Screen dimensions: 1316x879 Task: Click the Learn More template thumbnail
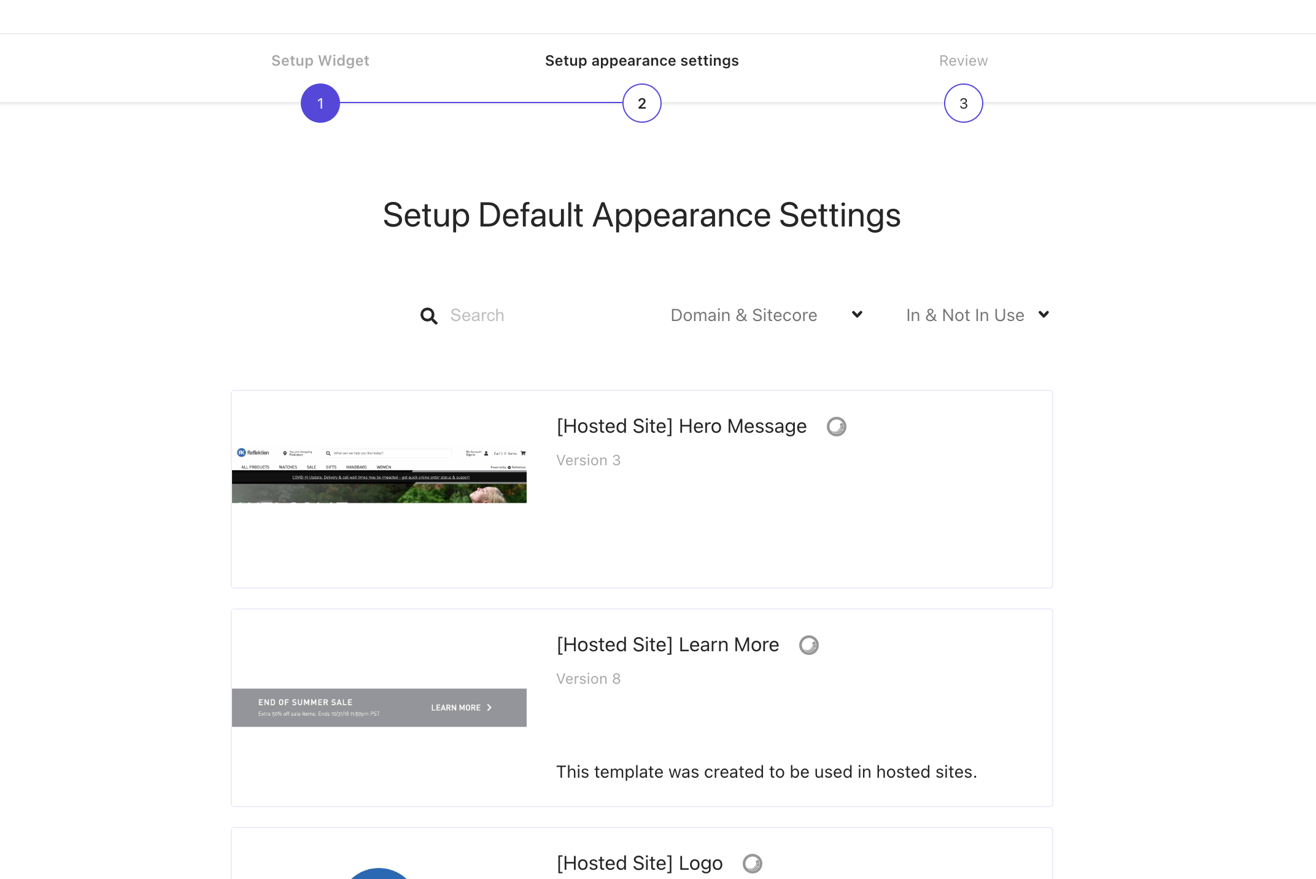pos(379,707)
